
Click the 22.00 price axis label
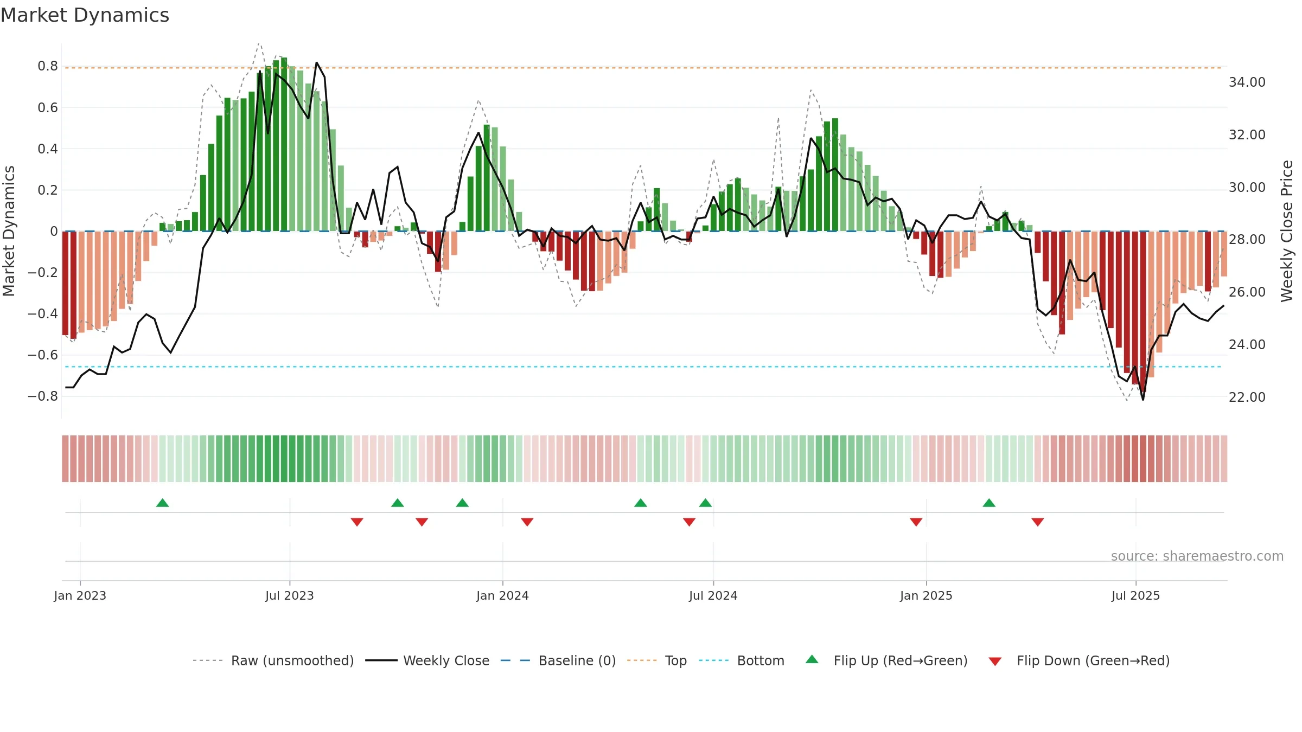tap(1247, 397)
